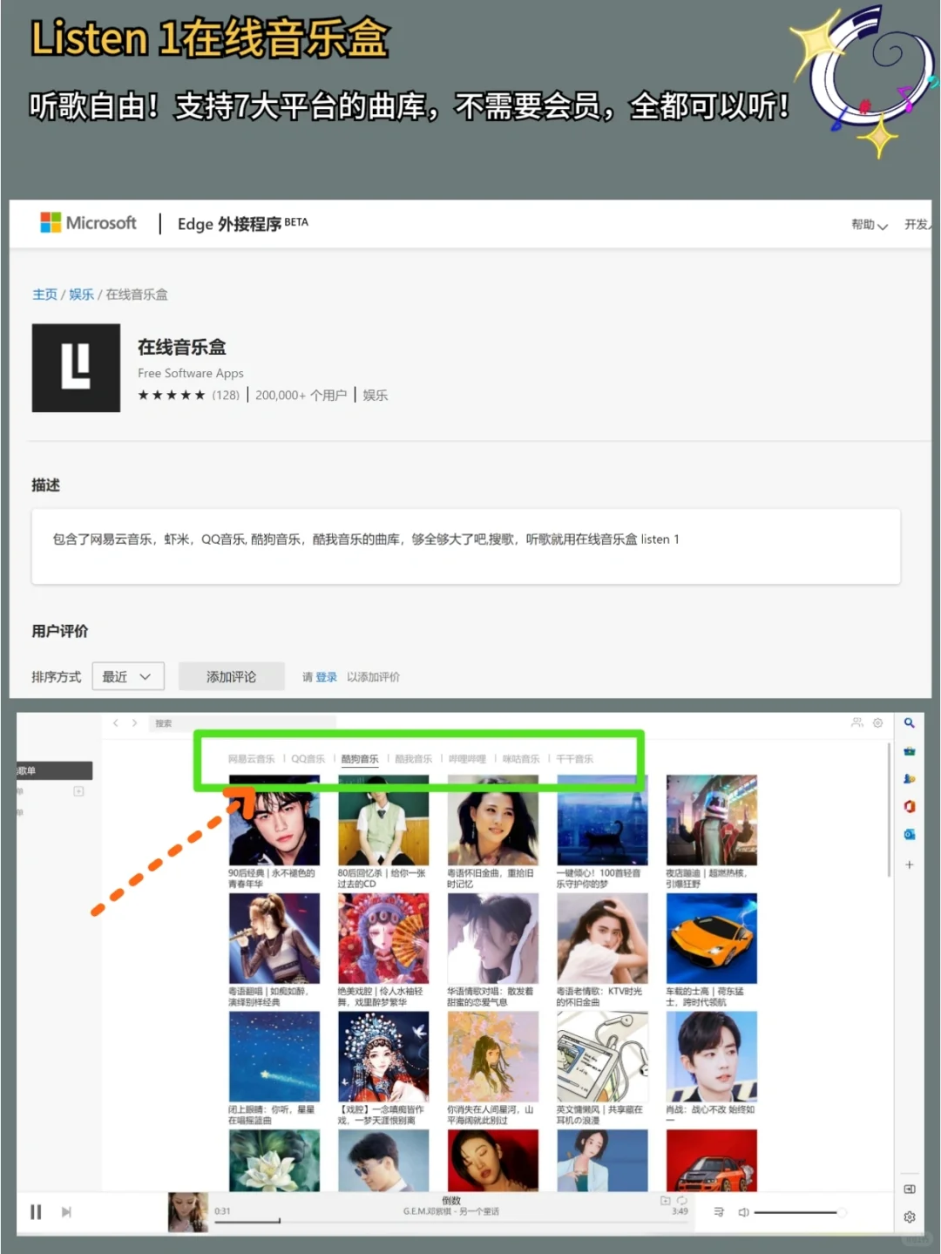Open the 粤语老情歌 KTV时光 playlist
The height and width of the screenshot is (1254, 941).
coord(602,939)
